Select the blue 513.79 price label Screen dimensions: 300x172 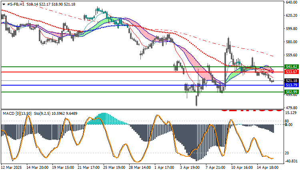click(x=291, y=85)
